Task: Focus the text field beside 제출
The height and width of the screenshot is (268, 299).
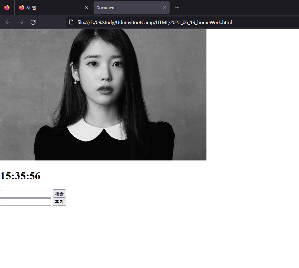Action: point(25,194)
